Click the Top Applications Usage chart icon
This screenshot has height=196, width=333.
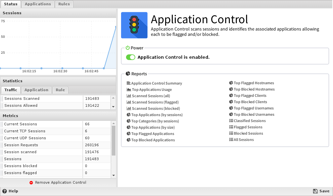coord(129,90)
